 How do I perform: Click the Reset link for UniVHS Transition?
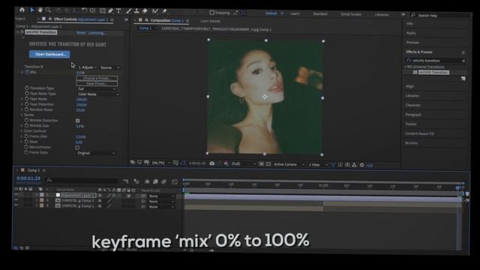(81, 33)
